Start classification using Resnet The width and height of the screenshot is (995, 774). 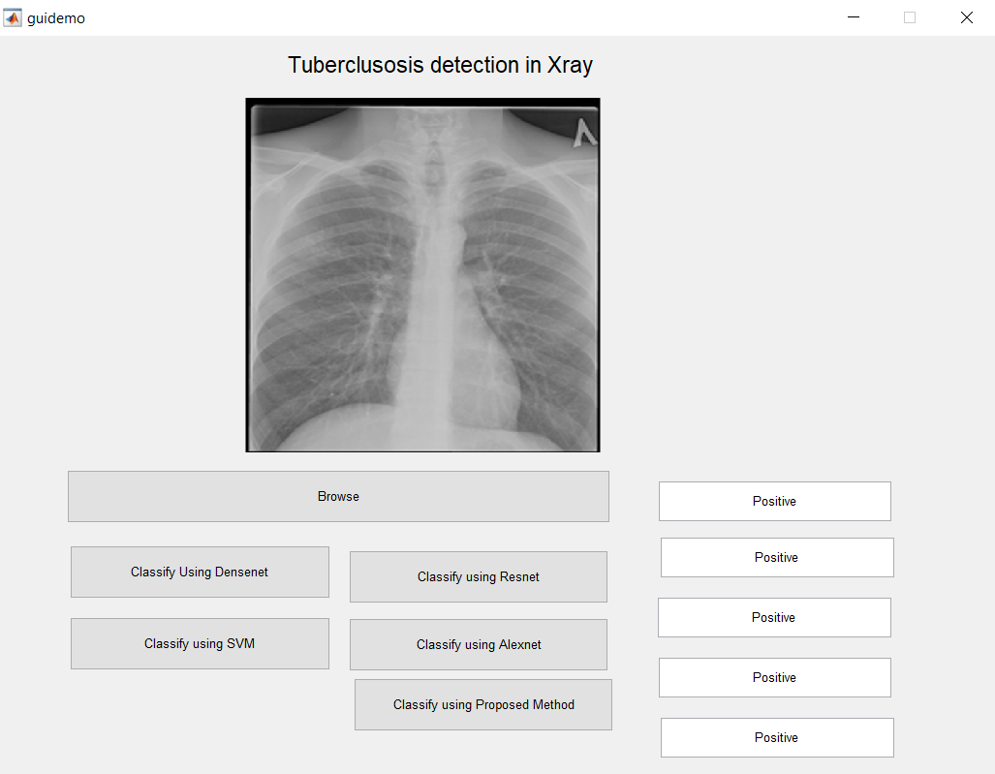pos(479,576)
